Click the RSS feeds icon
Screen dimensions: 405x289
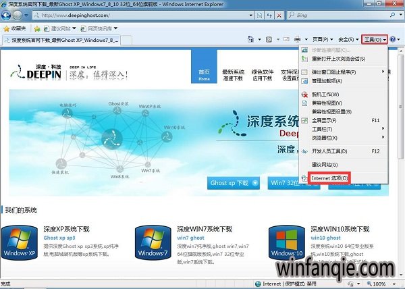(x=269, y=40)
